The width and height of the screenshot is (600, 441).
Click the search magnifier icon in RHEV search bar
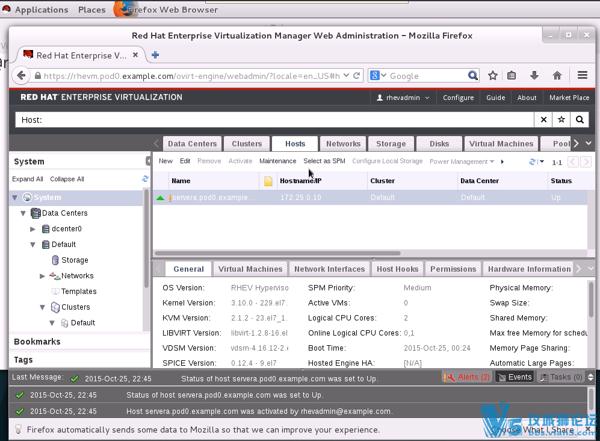(580, 120)
